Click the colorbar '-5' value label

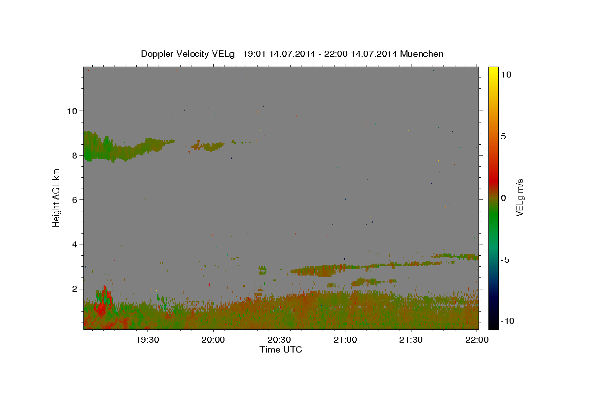tap(505, 260)
